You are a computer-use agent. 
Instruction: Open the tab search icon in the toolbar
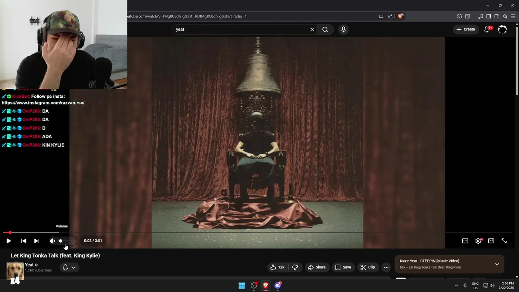tap(468, 16)
